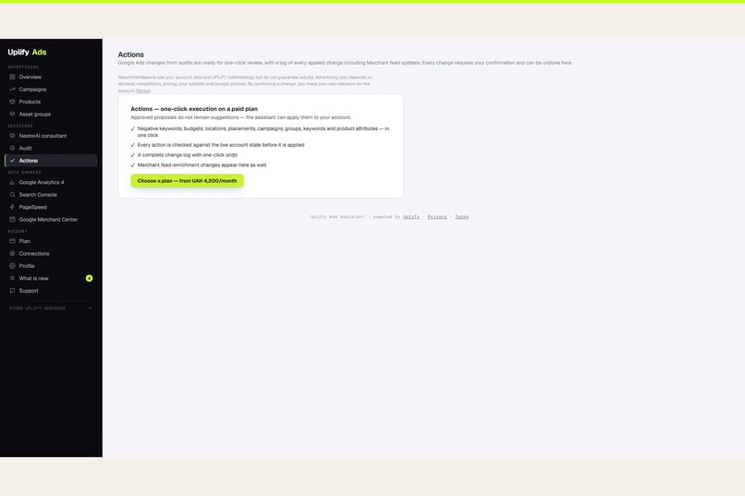Click 'A complete change log with one-click undo' text
This screenshot has width=745, height=496.
pos(188,155)
